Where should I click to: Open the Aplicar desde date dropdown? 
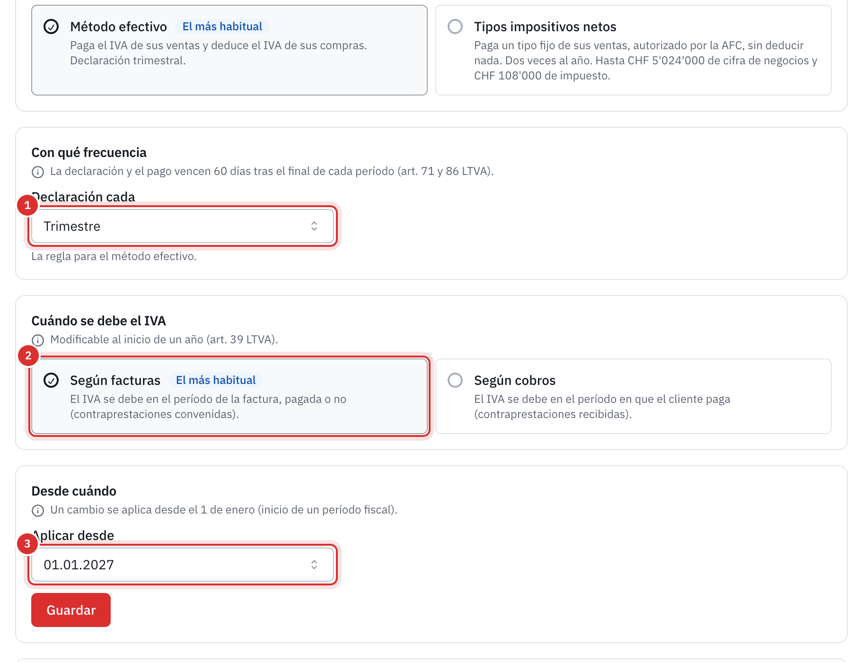click(183, 565)
